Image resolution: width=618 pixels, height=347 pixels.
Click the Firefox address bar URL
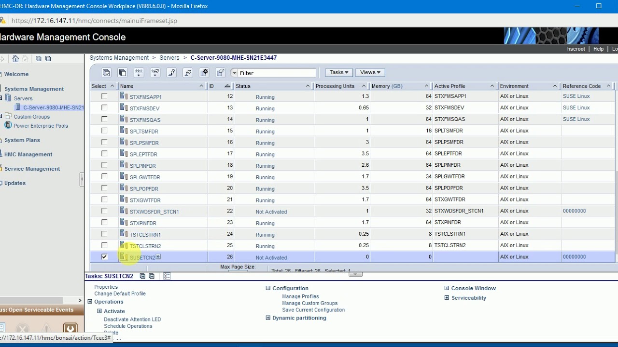(94, 21)
